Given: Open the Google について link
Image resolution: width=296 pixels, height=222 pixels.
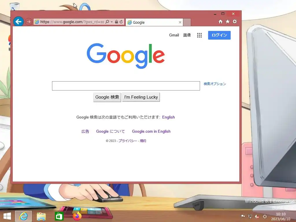Looking at the screenshot, I should point(110,132).
